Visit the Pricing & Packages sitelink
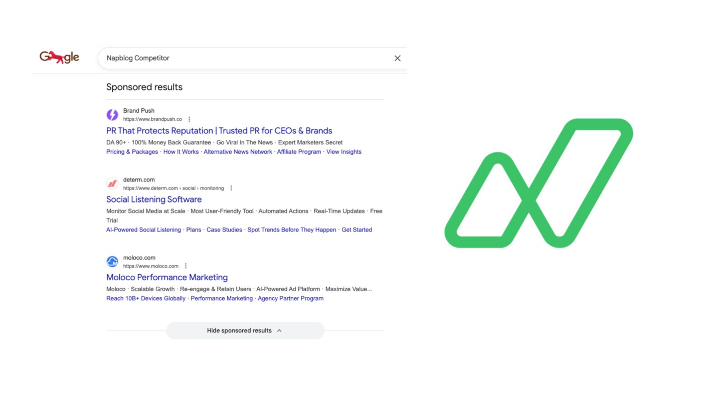This screenshot has width=702, height=401. click(x=131, y=151)
